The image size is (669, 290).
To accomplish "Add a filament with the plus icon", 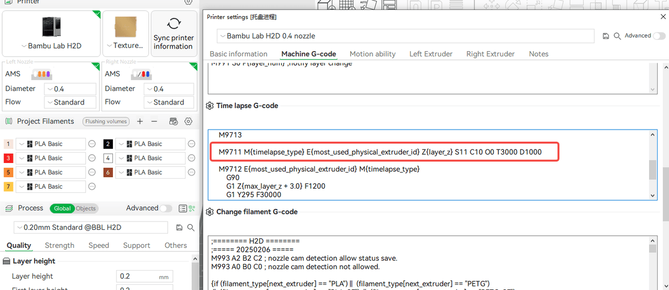I will 140,121.
